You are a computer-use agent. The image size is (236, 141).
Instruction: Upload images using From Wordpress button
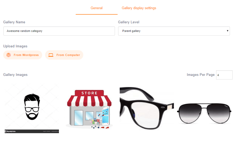point(23,55)
